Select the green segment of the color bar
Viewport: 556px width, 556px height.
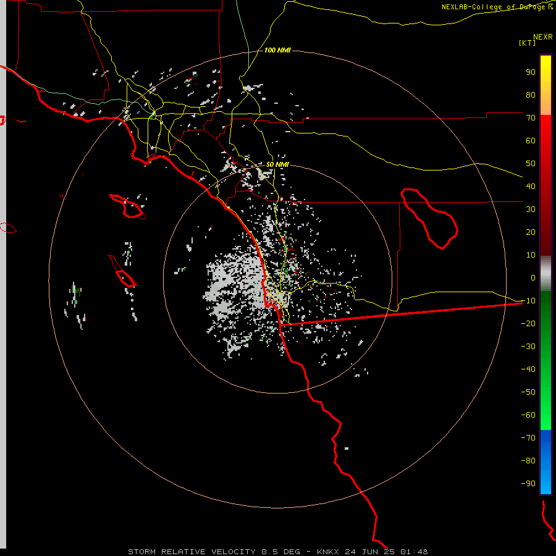545,360
